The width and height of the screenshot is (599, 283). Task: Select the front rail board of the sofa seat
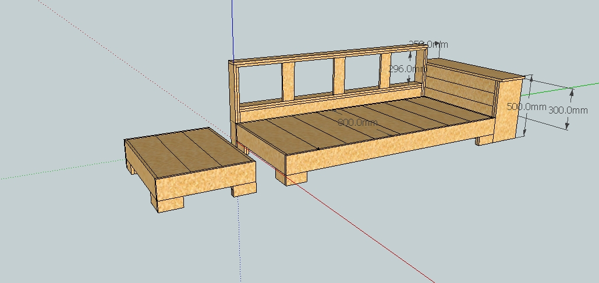(x=389, y=145)
